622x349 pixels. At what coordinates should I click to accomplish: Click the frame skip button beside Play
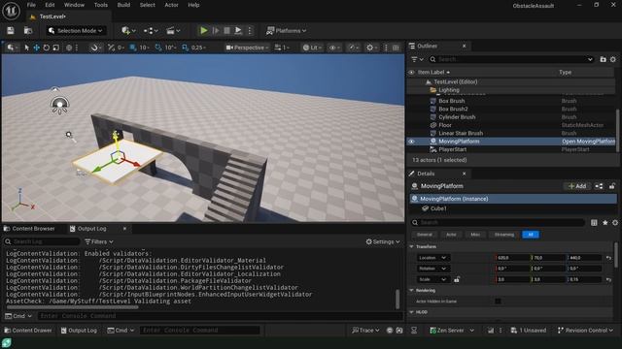click(216, 30)
